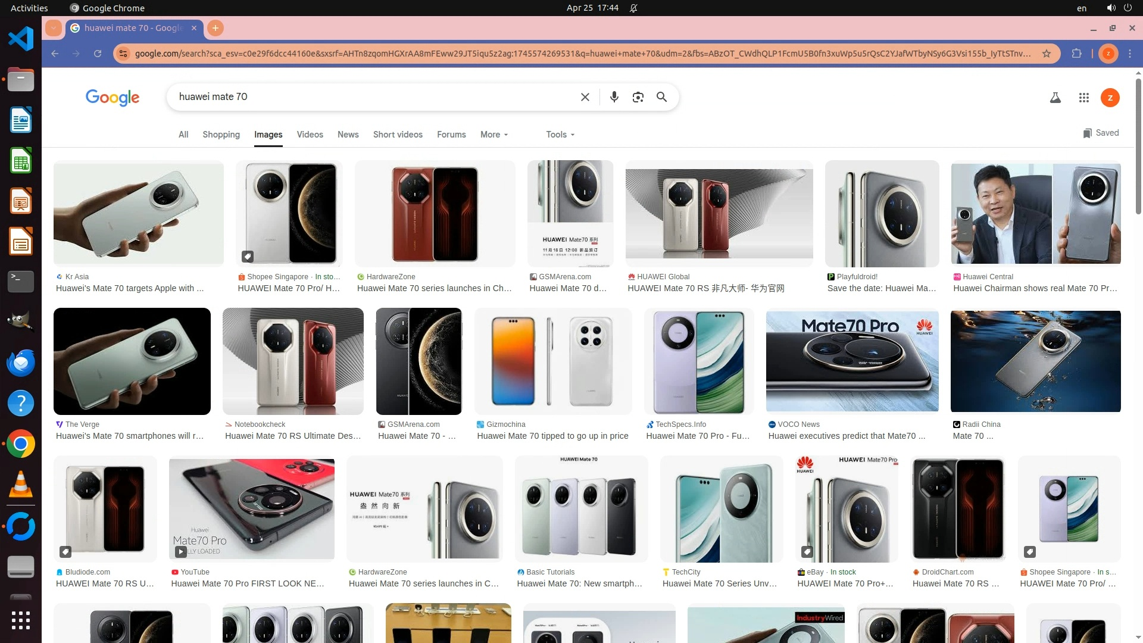Image resolution: width=1143 pixels, height=643 pixels.
Task: Click the magnifier search button
Action: (661, 97)
